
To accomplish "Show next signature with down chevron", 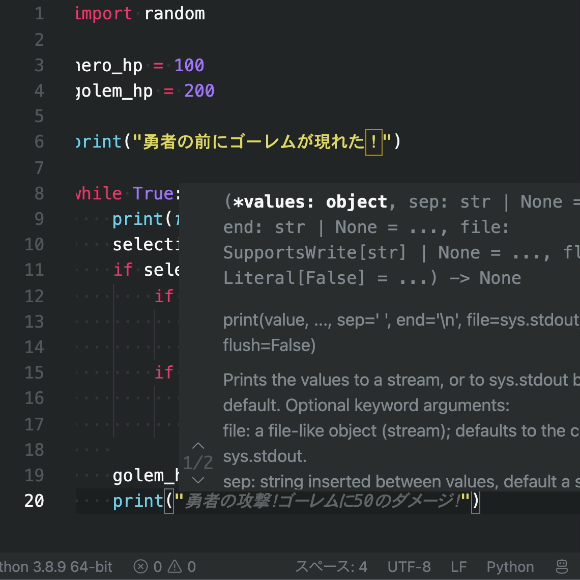I will tap(198, 480).
